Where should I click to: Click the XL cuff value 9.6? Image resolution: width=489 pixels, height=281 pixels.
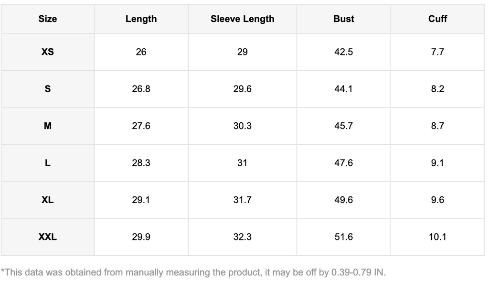437,200
